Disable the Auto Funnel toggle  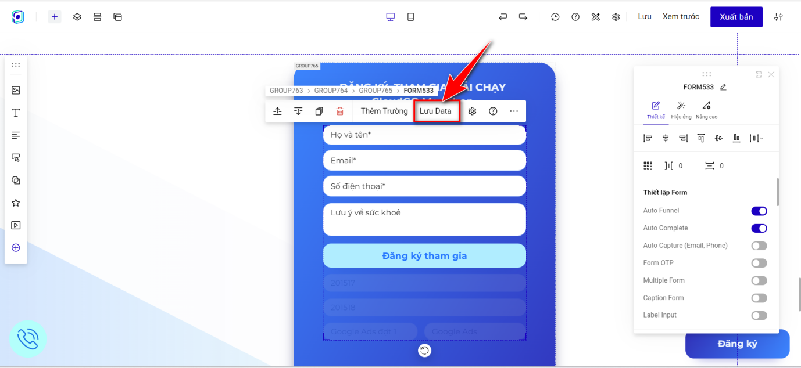[759, 211]
